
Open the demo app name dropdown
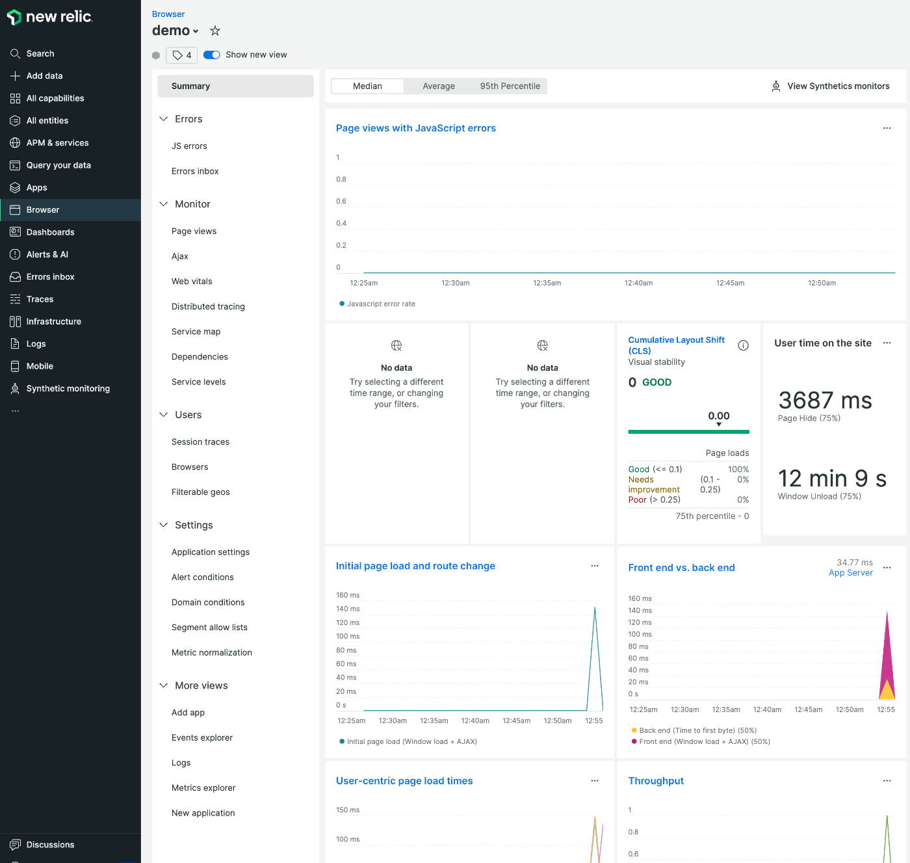[175, 31]
